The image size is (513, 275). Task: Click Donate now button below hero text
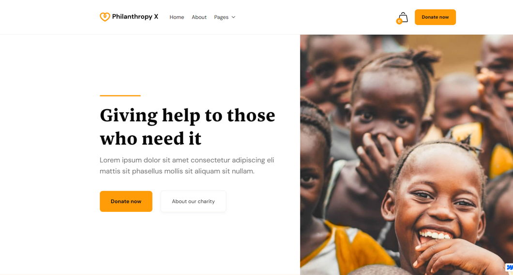pyautogui.click(x=126, y=201)
